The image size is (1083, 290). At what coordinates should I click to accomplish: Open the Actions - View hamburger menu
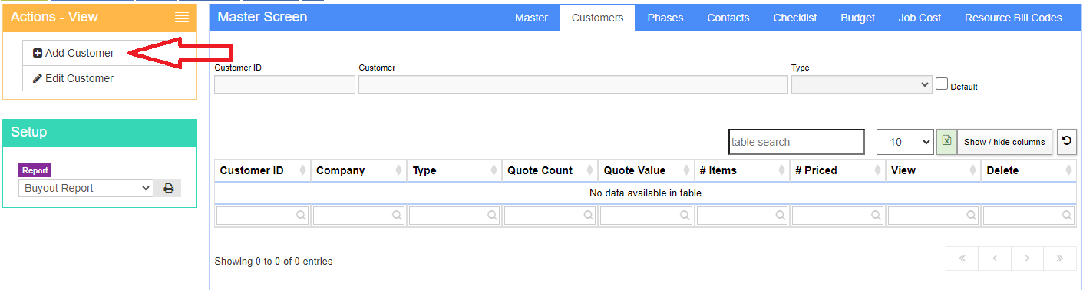point(182,18)
